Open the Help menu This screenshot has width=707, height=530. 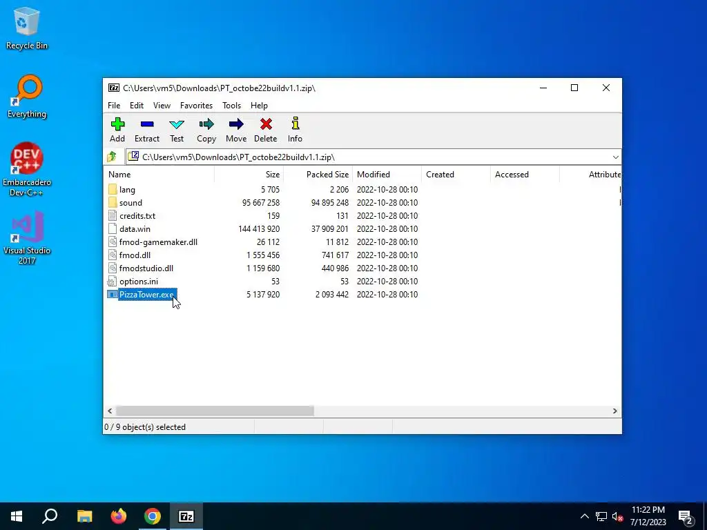pyautogui.click(x=260, y=106)
